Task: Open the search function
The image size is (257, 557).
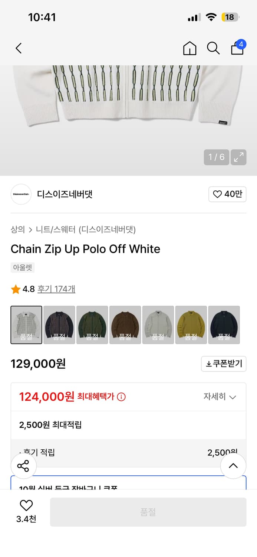Action: 213,48
